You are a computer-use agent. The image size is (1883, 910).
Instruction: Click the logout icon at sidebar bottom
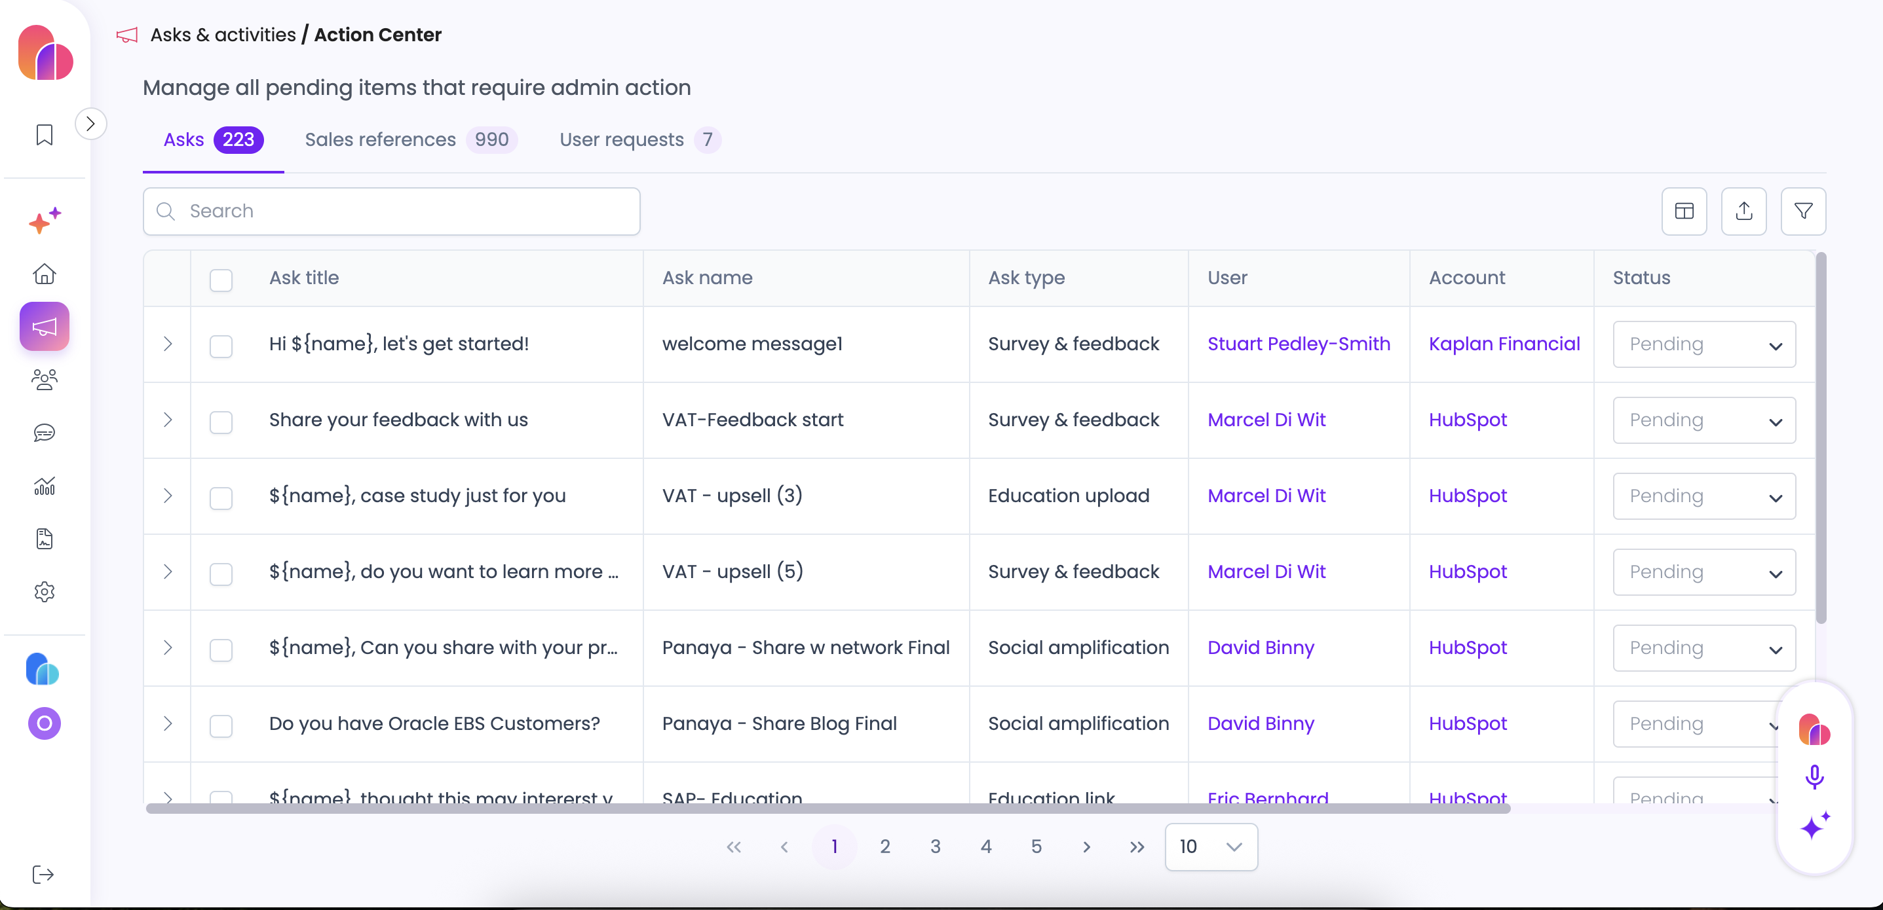[43, 874]
